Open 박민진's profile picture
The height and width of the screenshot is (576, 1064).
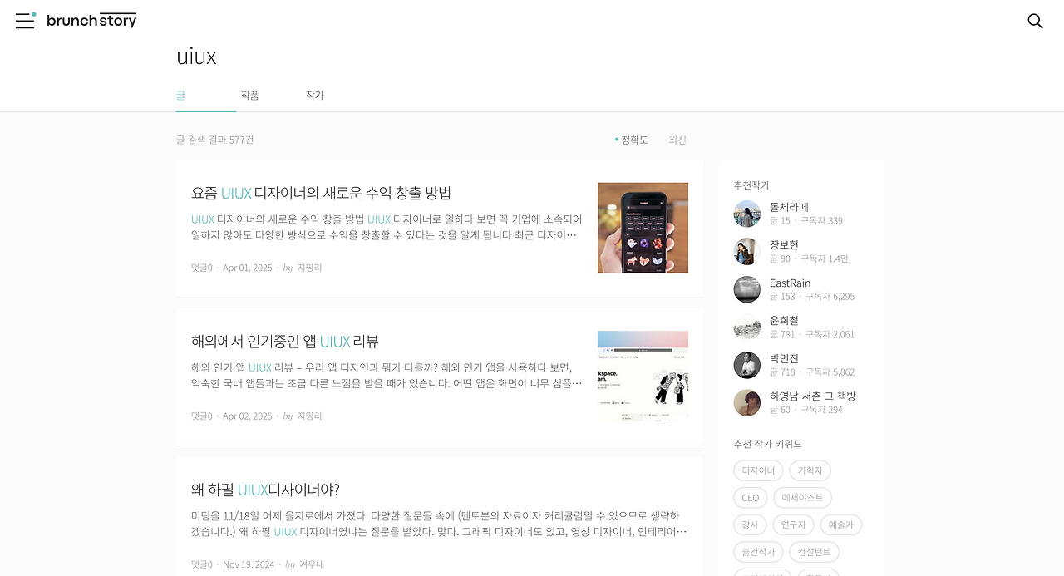click(x=746, y=365)
